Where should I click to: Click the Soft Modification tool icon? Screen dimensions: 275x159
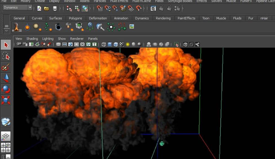(x=6, y=122)
